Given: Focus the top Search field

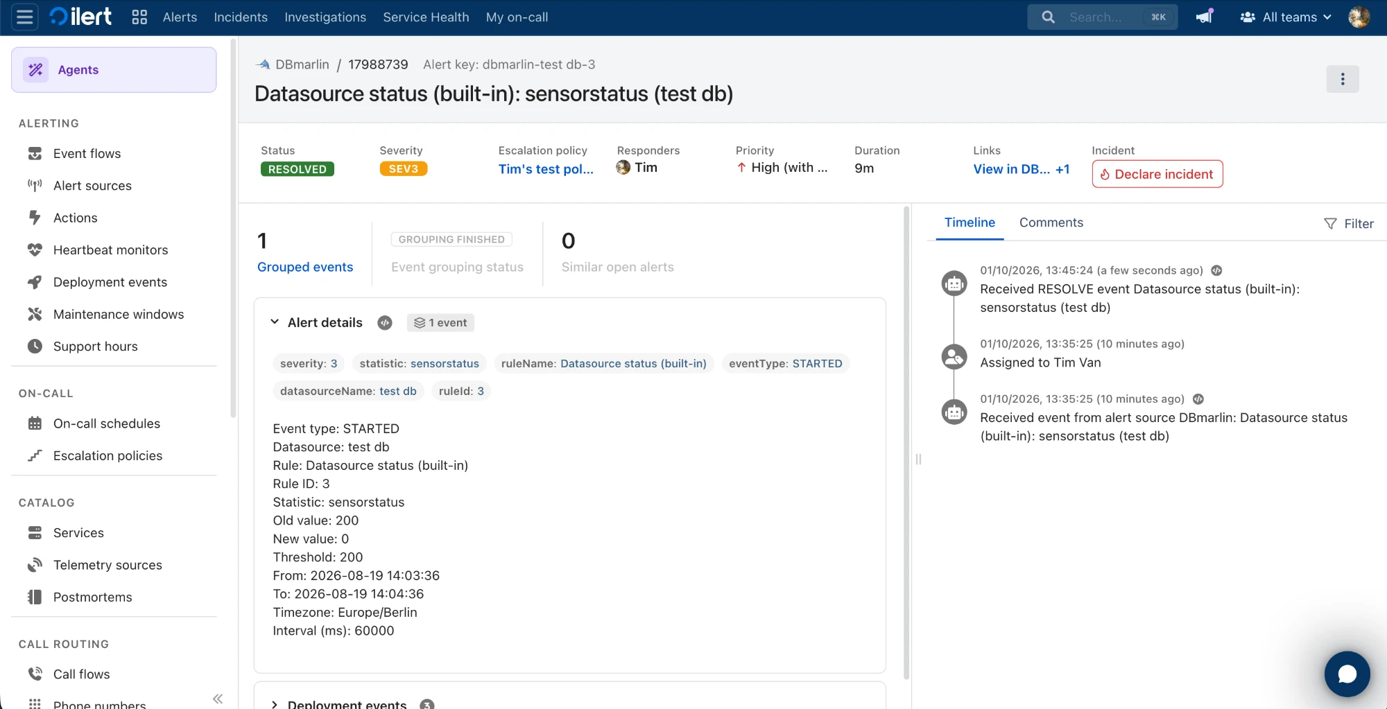Looking at the screenshot, I should click(x=1103, y=17).
